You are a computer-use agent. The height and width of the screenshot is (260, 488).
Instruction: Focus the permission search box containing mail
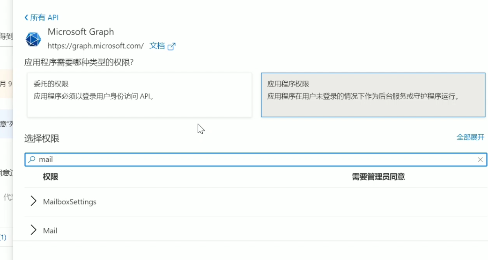(256, 159)
